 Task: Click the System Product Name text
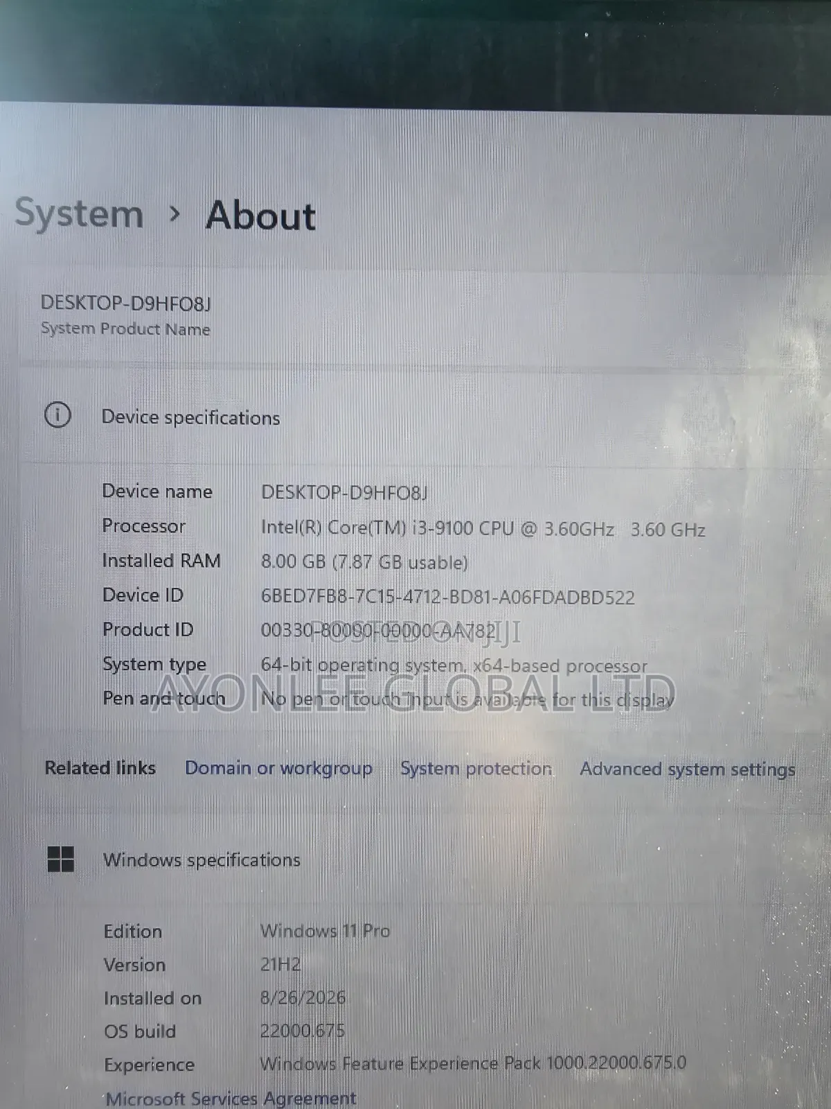125,329
